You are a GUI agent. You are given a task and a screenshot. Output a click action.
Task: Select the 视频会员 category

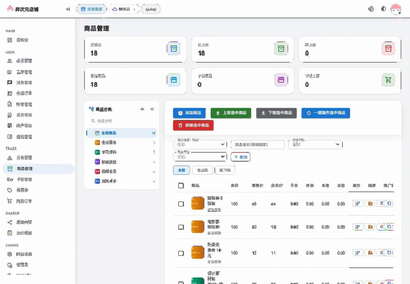click(122, 171)
